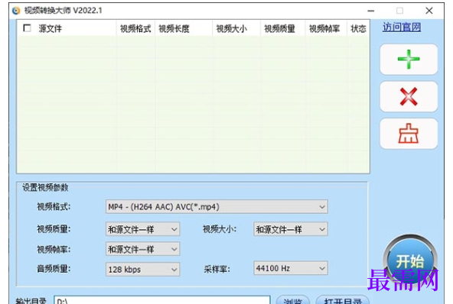453x304 pixels.
Task: Open the 视频大小 dropdown
Action: click(x=291, y=229)
